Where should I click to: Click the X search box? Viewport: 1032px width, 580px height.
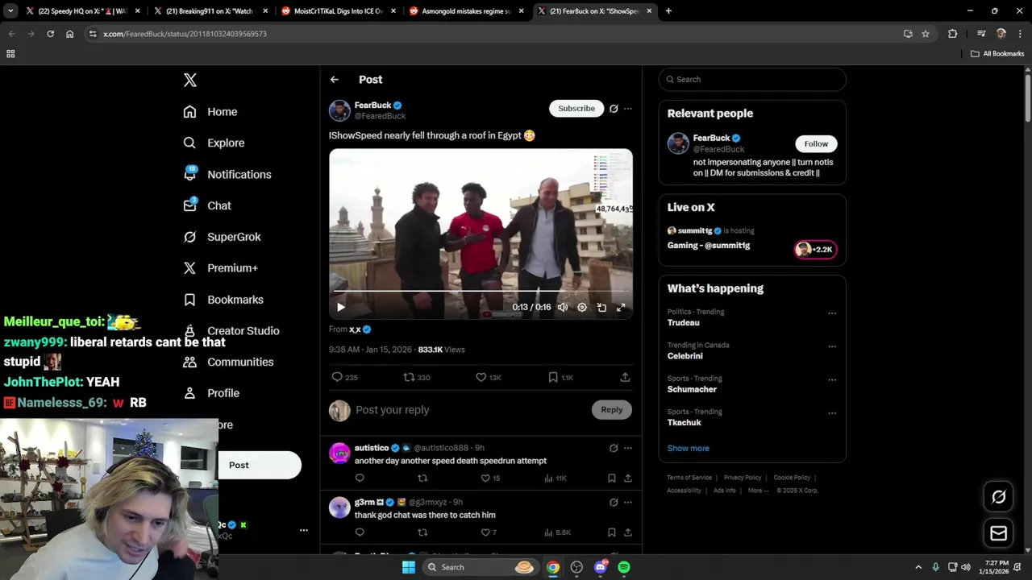coord(752,79)
